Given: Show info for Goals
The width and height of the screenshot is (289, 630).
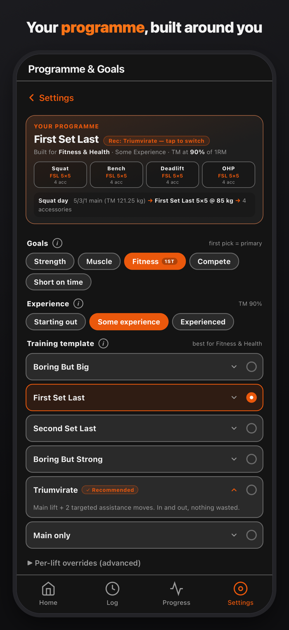Looking at the screenshot, I should pos(57,243).
